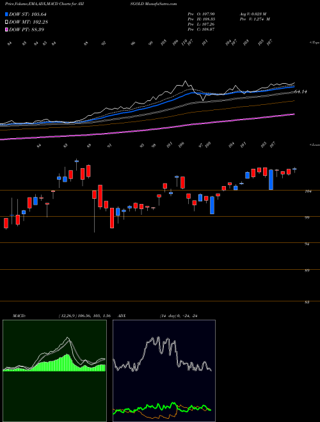This screenshot has height=422, width=320.
Task: Click the MACD '(12,26,9) 106.56, 105, 1.56' values
Action: 84,316
